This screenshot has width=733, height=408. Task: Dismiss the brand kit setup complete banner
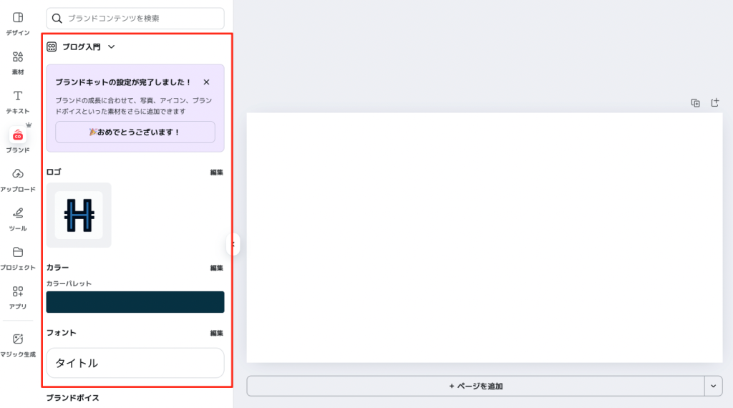click(206, 82)
